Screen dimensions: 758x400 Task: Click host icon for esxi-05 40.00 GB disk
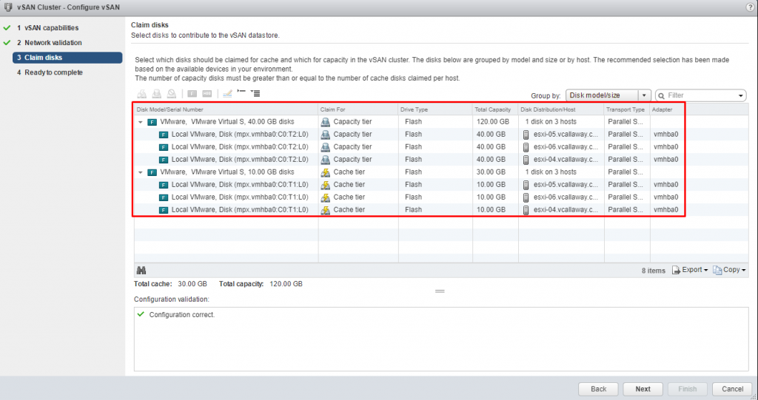point(526,135)
